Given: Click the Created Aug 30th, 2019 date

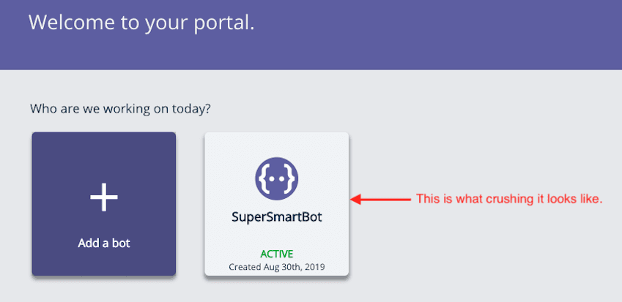Looking at the screenshot, I should click(276, 268).
